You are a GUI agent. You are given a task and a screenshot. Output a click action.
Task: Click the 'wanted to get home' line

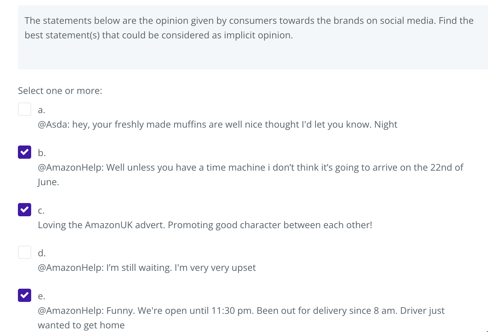[x=81, y=325]
